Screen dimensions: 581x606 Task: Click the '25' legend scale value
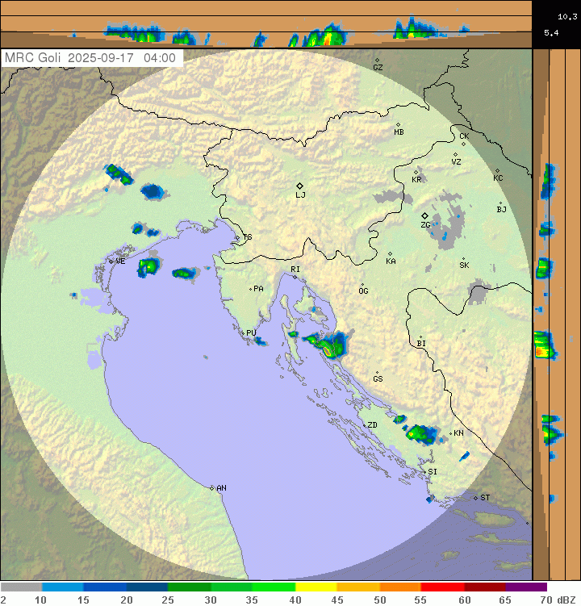[168, 600]
